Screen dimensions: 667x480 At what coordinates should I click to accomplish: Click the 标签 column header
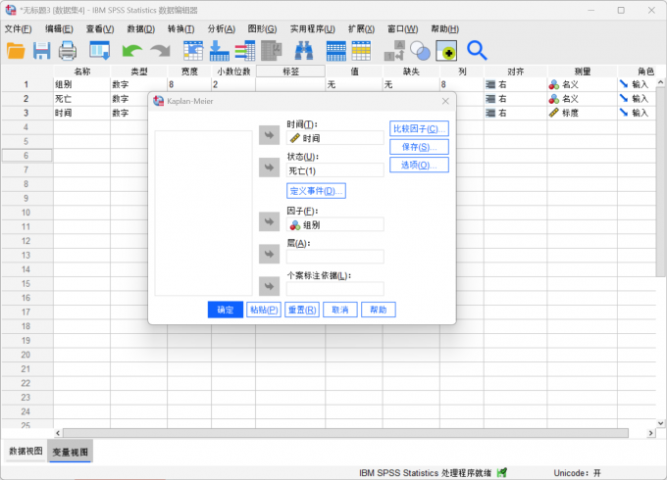(291, 72)
